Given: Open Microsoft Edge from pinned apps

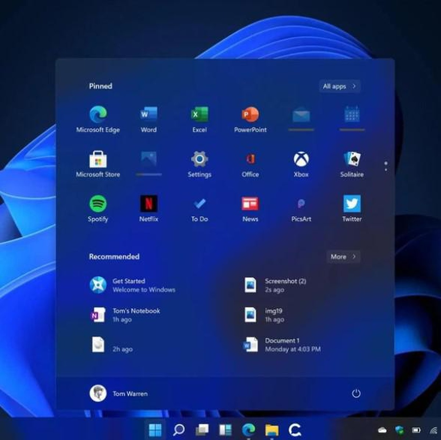Looking at the screenshot, I should [98, 119].
